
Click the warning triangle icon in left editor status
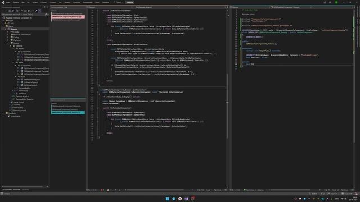[109, 190]
